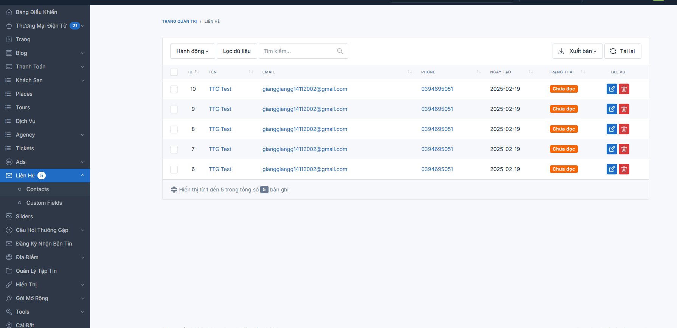The height and width of the screenshot is (328, 677).
Task: Open the Custom Fields submenu item
Action: pyautogui.click(x=45, y=203)
